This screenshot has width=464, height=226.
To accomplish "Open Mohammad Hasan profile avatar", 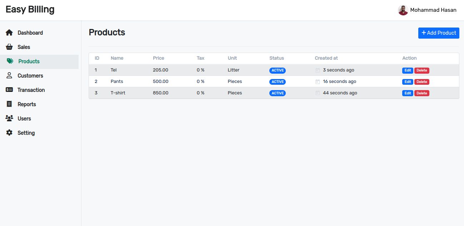I will click(x=403, y=10).
